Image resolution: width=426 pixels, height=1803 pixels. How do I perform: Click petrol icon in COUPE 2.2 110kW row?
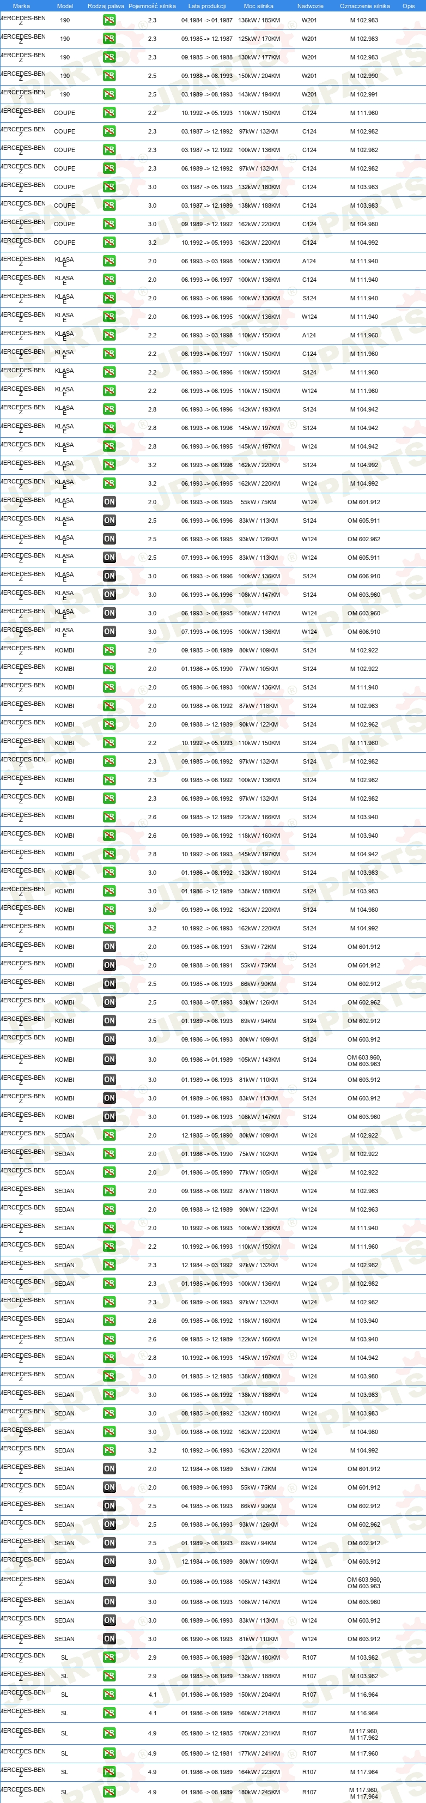109,113
